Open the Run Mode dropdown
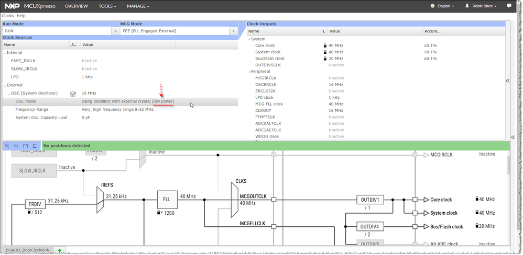Image resolution: width=523 pixels, height=255 pixels. pyautogui.click(x=116, y=31)
